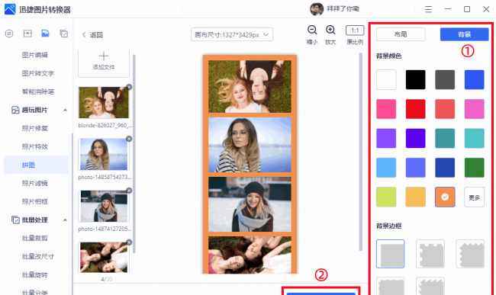Pick the bright red background swatch
This screenshot has width=496, height=295.
[416, 109]
